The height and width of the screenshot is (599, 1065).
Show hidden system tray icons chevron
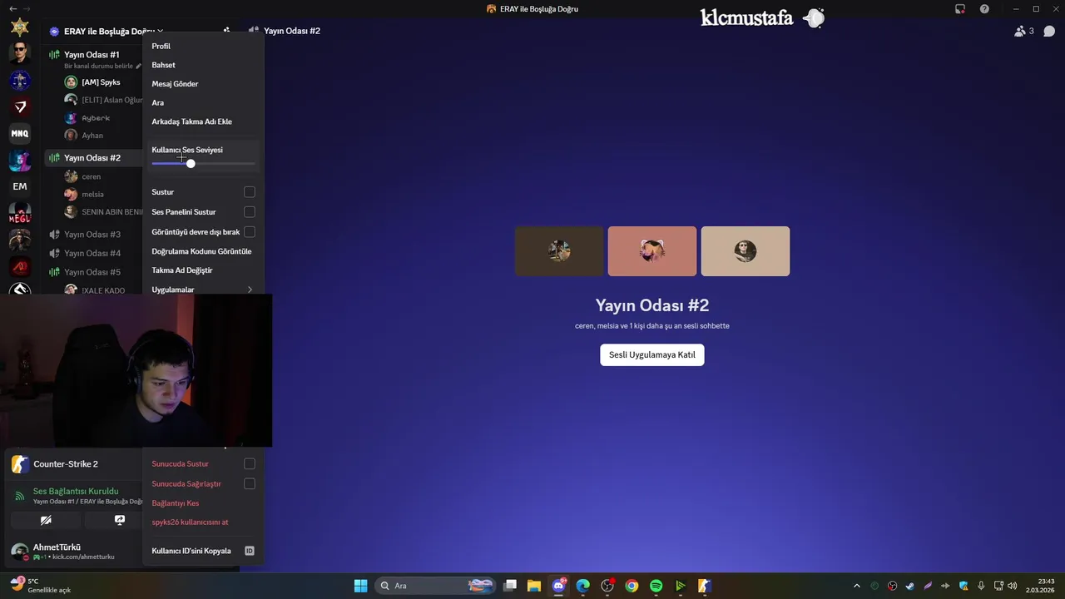pyautogui.click(x=857, y=586)
